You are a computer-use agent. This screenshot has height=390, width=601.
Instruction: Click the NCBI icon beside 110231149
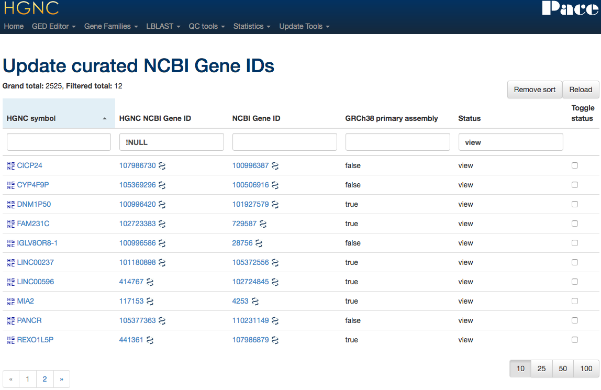pos(275,321)
